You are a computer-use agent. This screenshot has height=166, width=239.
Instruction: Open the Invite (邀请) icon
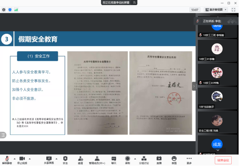pos(81,160)
